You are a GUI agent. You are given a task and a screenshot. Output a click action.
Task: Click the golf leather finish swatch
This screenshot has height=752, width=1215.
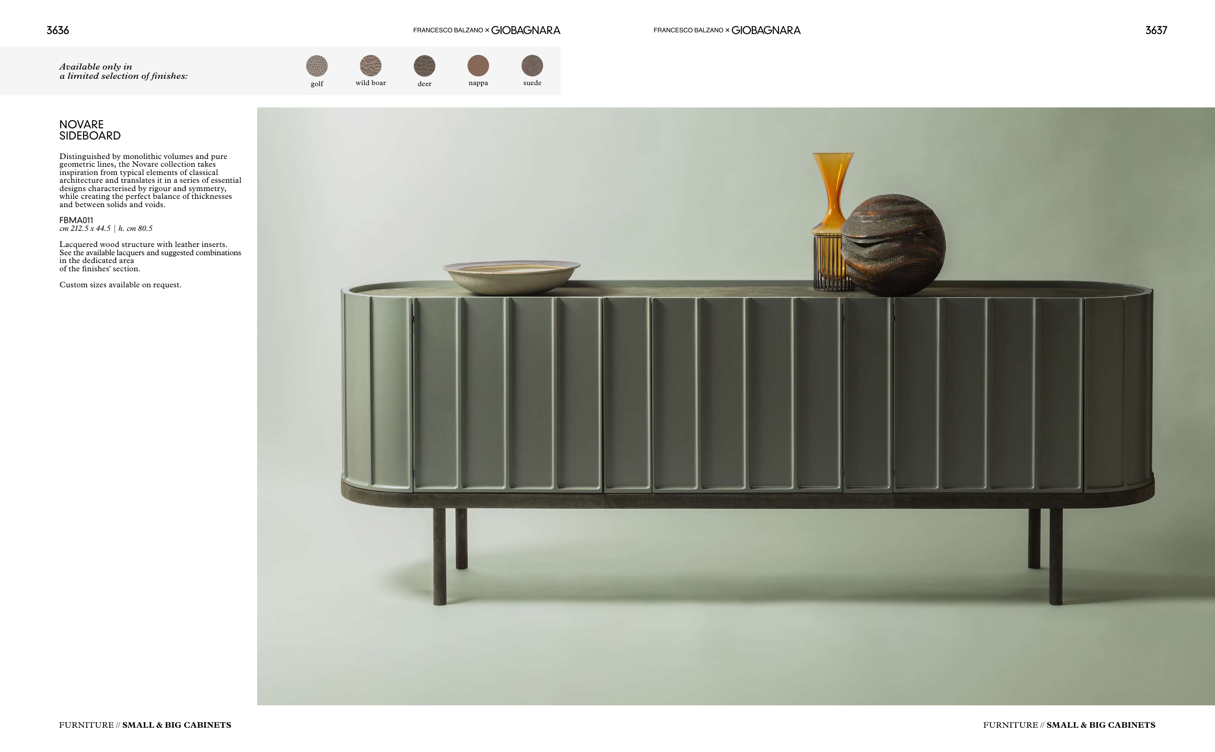click(317, 66)
